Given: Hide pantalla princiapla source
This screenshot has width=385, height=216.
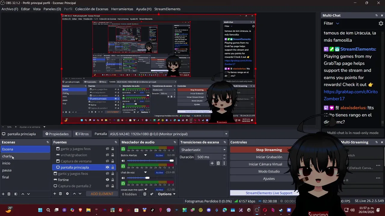Looking at the screenshot, I should click(x=107, y=167).
